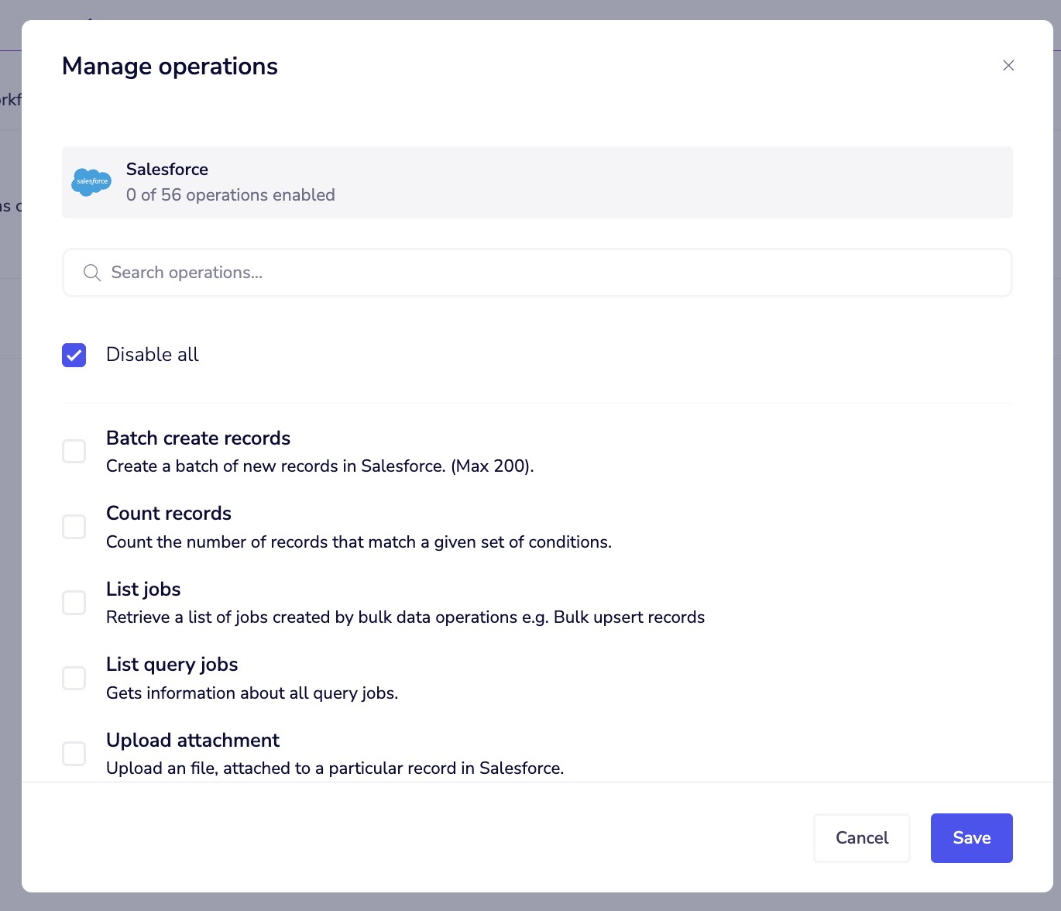
Task: Open the List query jobs operation entry
Action: tap(172, 665)
